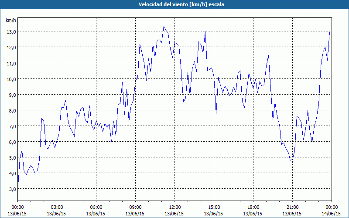Click the 7,0 y-axis value
Image resolution: width=349 pixels, height=218 pixels.
click(12, 126)
